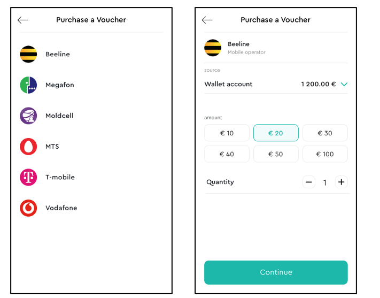Decrease quantity with the minus button

[x=309, y=182]
